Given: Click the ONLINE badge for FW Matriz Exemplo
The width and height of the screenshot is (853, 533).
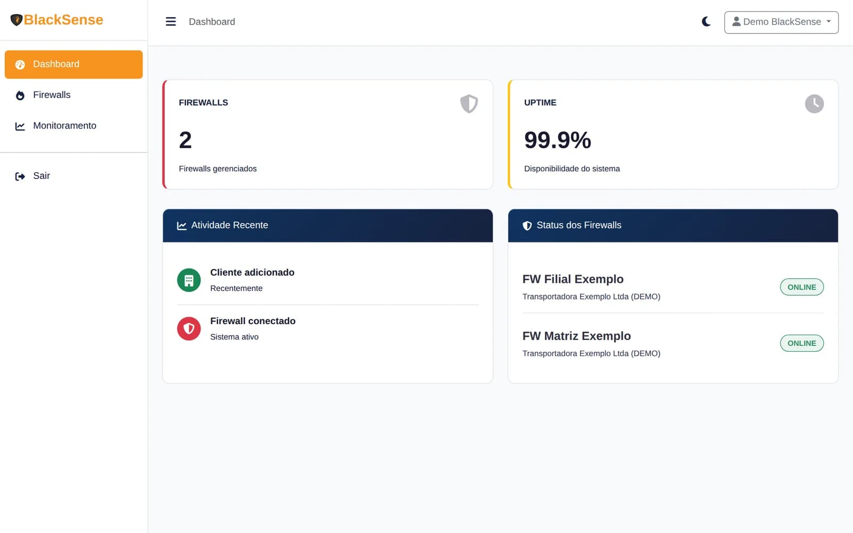Looking at the screenshot, I should tap(802, 343).
